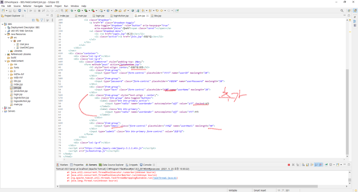Image resolution: width=358 pixels, height=192 pixels.
Task: Open the Refactor menu
Action: 27,6
